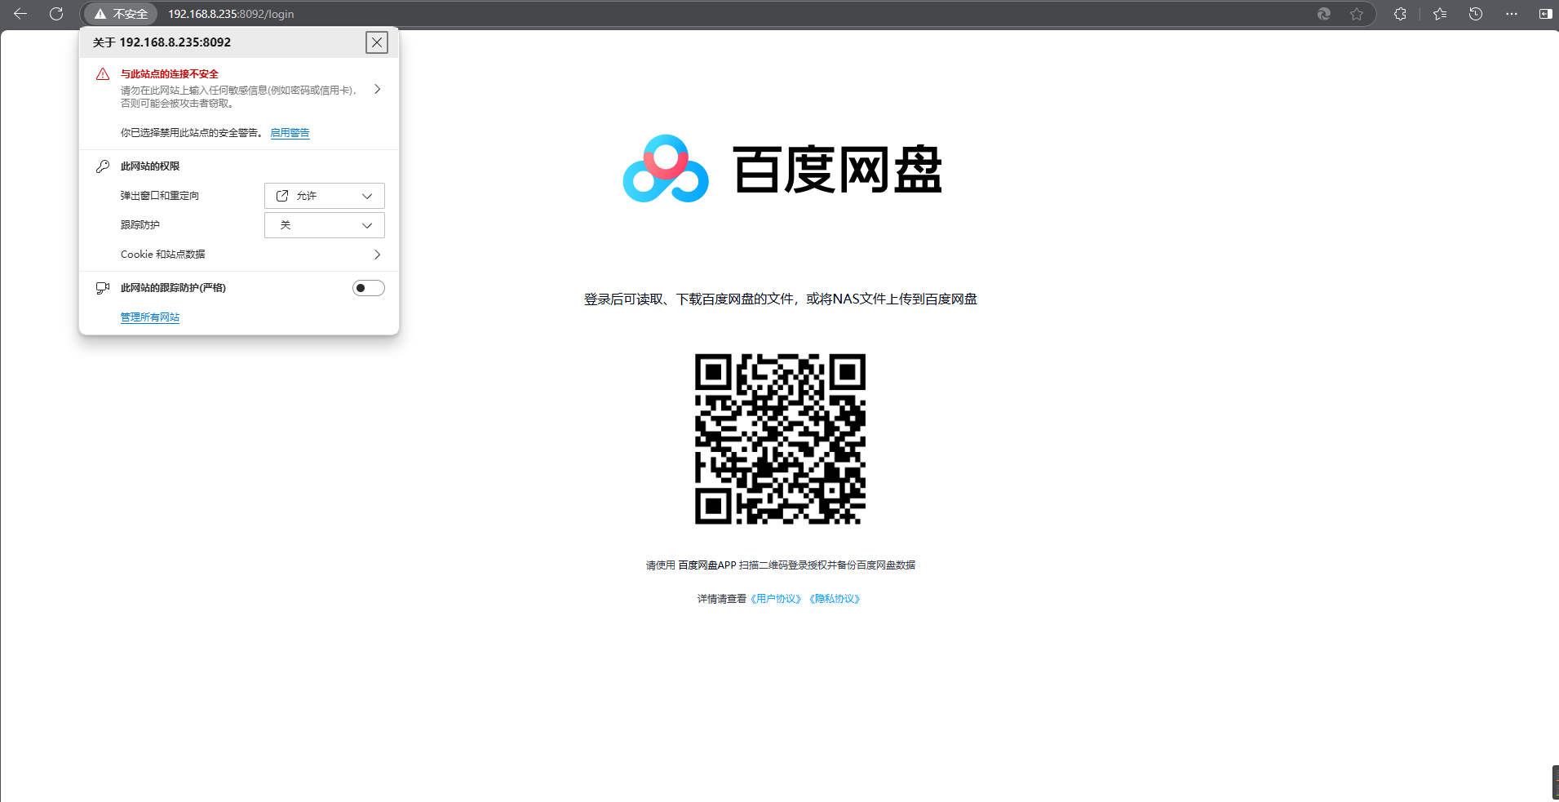Expand connection not secure details arrow
The height and width of the screenshot is (802, 1559).
point(377,89)
